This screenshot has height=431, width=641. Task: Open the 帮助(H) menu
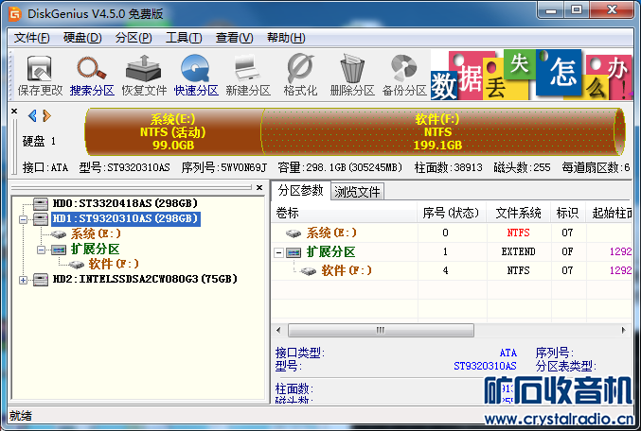click(x=286, y=38)
